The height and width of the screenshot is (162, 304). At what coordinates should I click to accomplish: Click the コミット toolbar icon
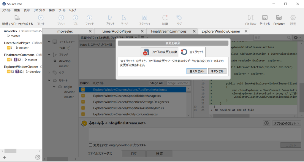pyautogui.click(x=41, y=18)
